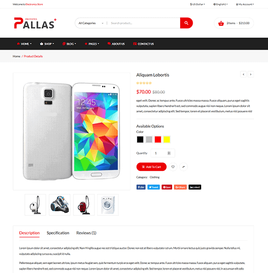This screenshot has height=273, width=268.
Task: Share on LinkedIn button
Action: tap(195, 187)
